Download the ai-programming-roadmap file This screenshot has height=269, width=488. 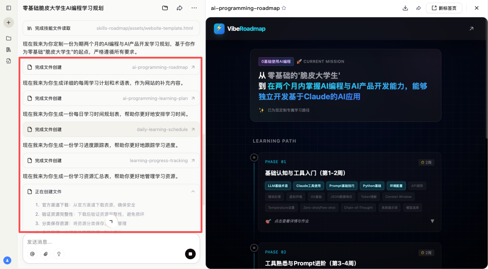pyautogui.click(x=405, y=8)
